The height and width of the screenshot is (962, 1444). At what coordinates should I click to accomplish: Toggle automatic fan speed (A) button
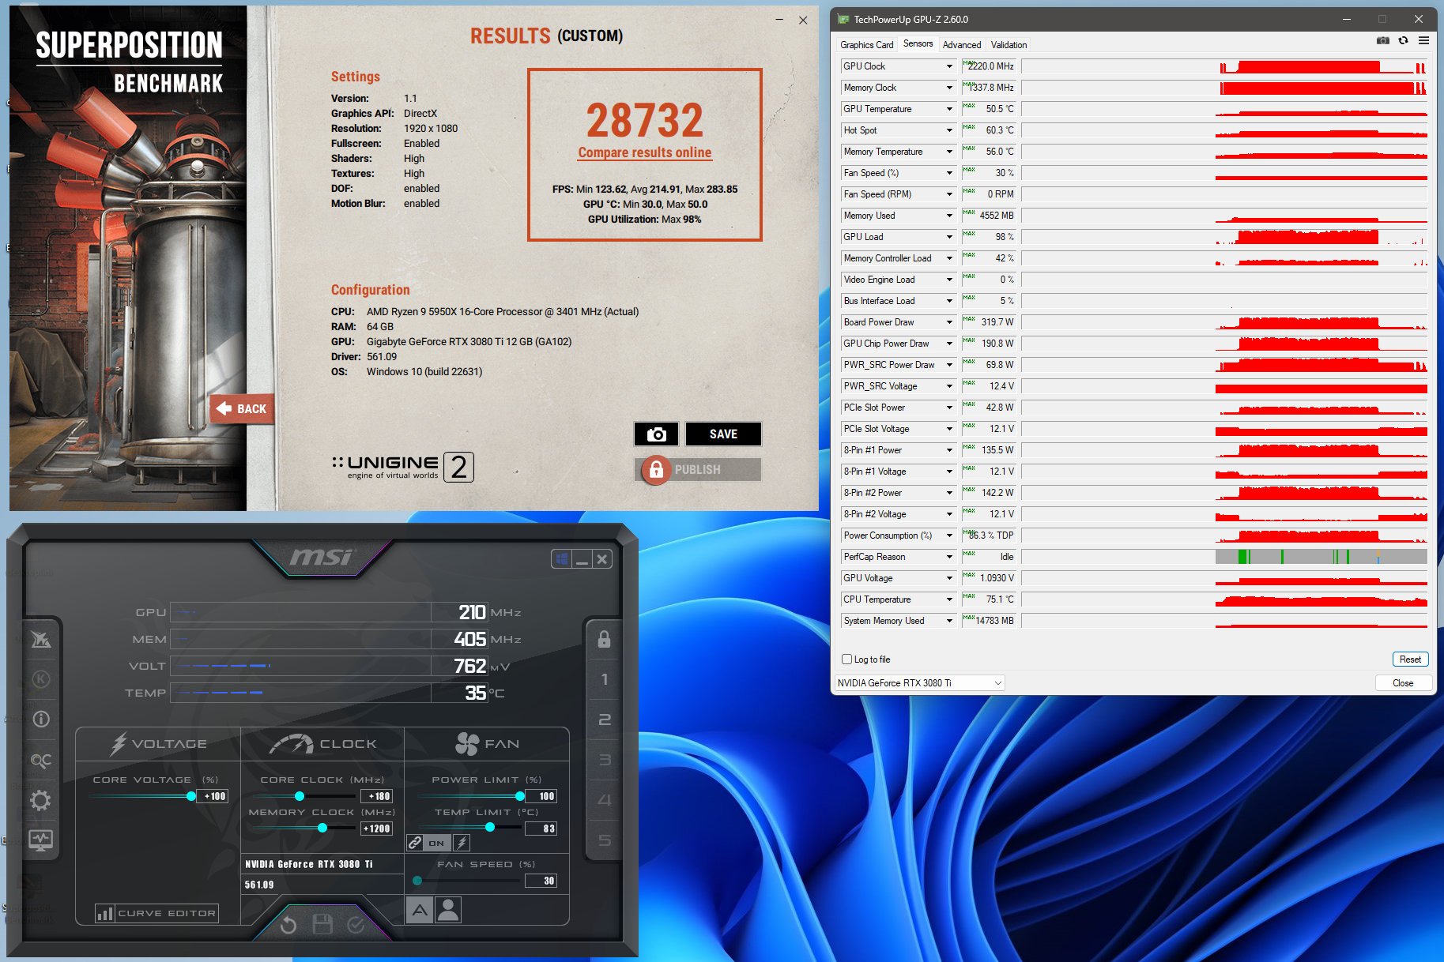point(420,910)
